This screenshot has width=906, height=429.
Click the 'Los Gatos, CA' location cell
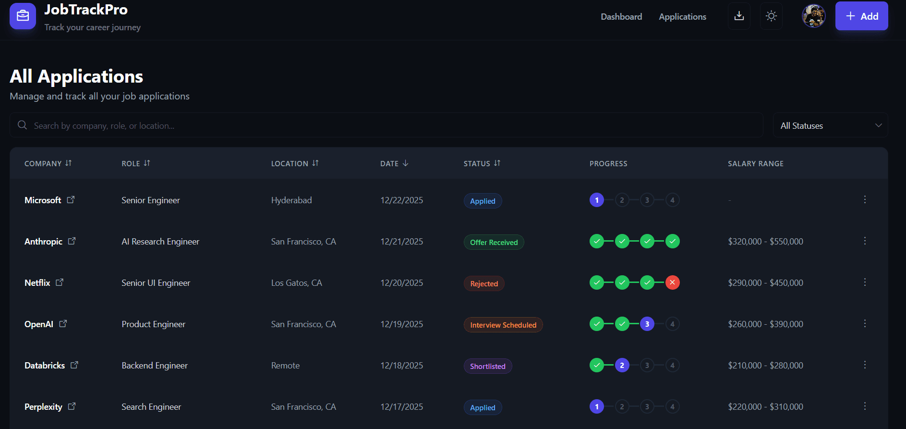pos(297,282)
